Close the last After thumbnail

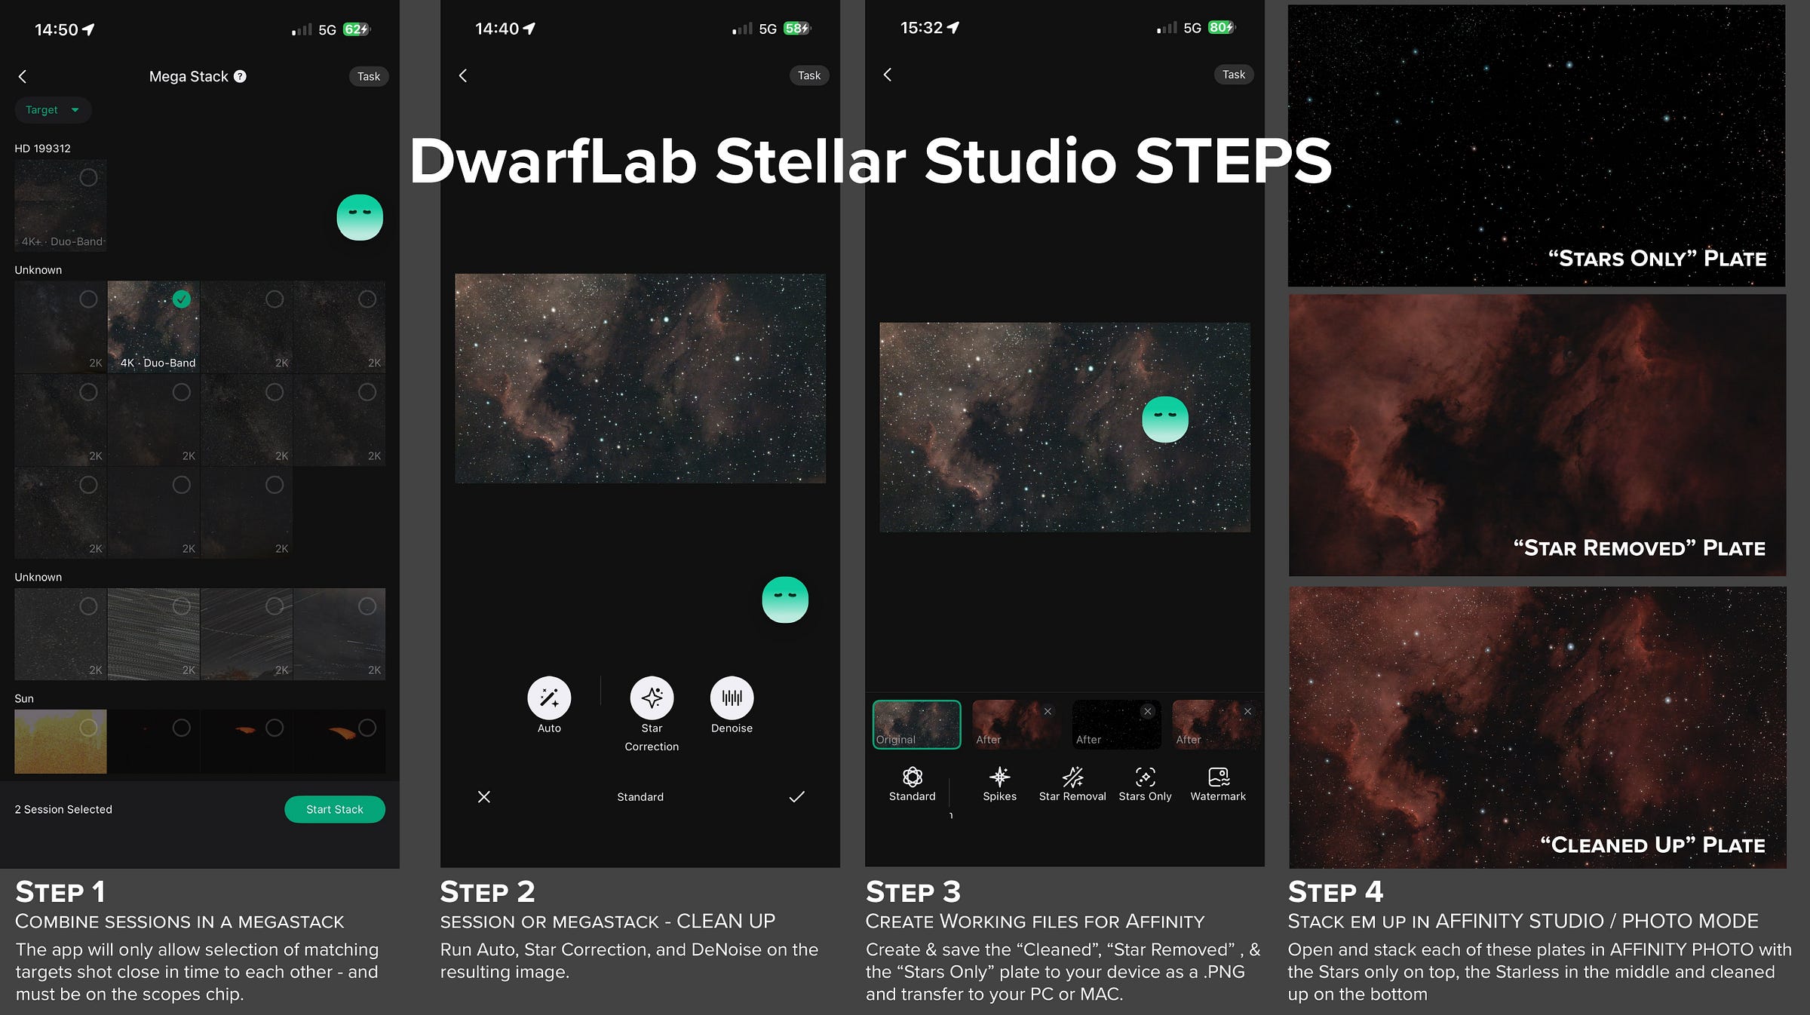1248,711
